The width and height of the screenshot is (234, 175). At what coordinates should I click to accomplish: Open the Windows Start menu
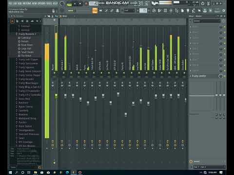(x=10, y=173)
